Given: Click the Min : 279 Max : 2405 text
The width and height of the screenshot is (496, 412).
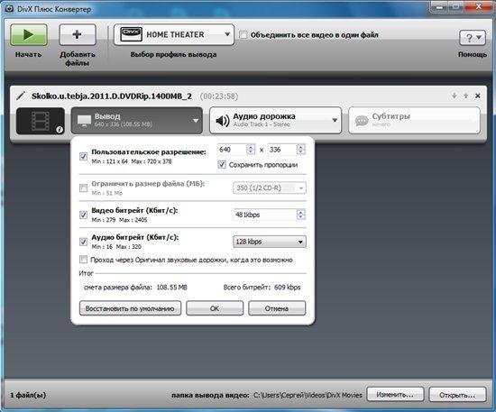Looking at the screenshot, I should pos(119,220).
